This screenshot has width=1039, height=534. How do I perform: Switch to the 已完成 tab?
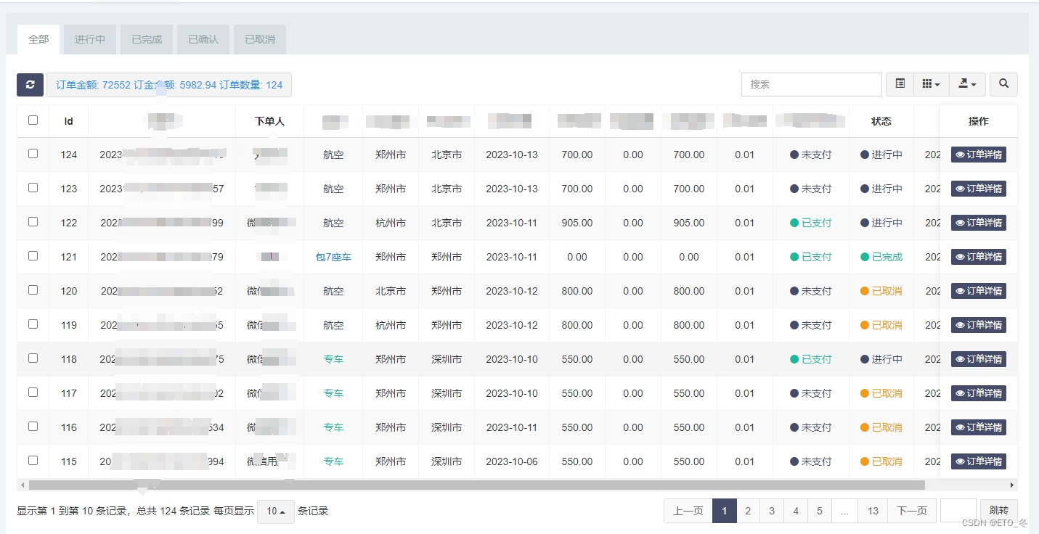coord(147,39)
